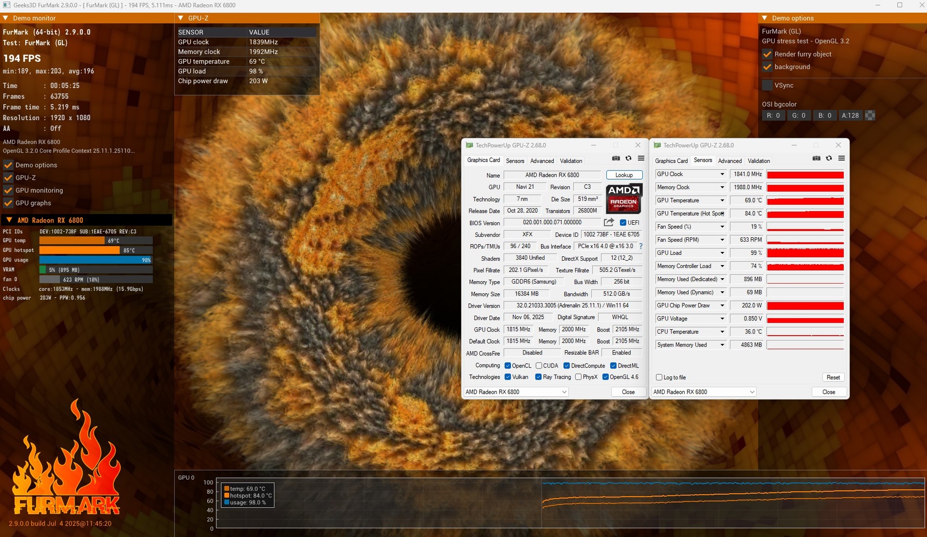Toggle the CUDA checkbox
The height and width of the screenshot is (537, 927).
coord(539,365)
